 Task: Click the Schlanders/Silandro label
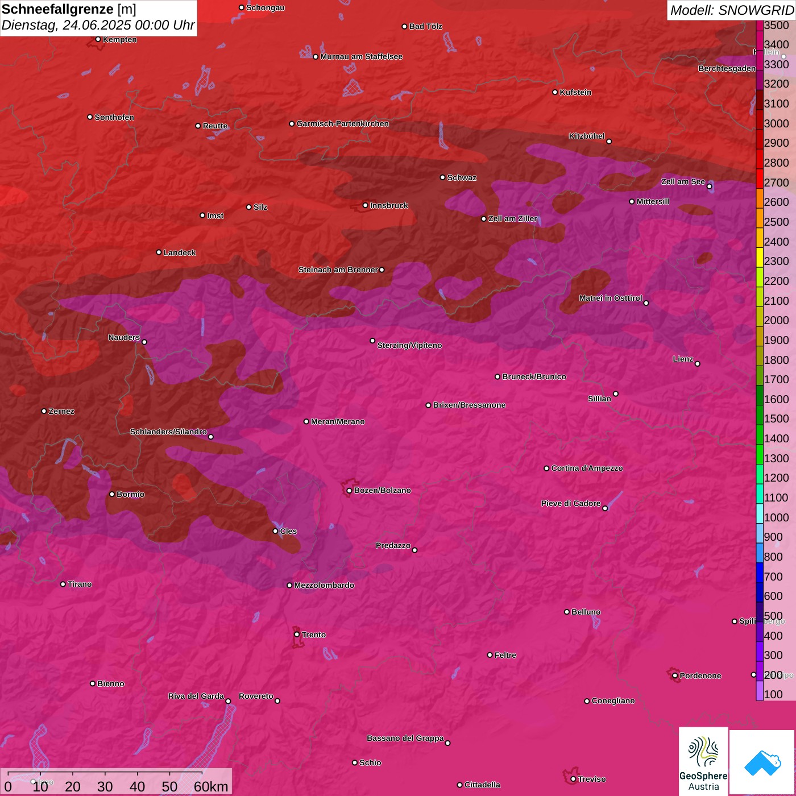[168, 432]
